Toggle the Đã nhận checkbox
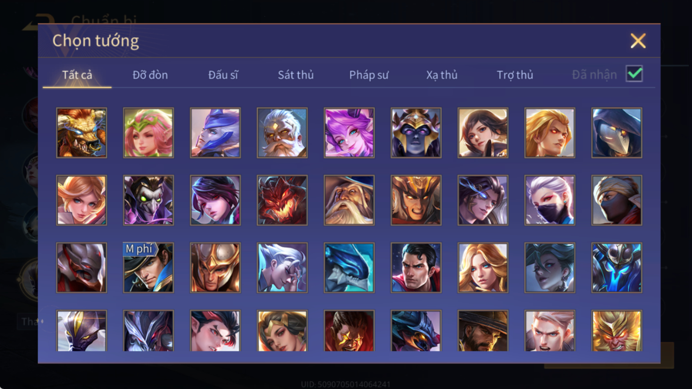The image size is (692, 389). pos(634,74)
